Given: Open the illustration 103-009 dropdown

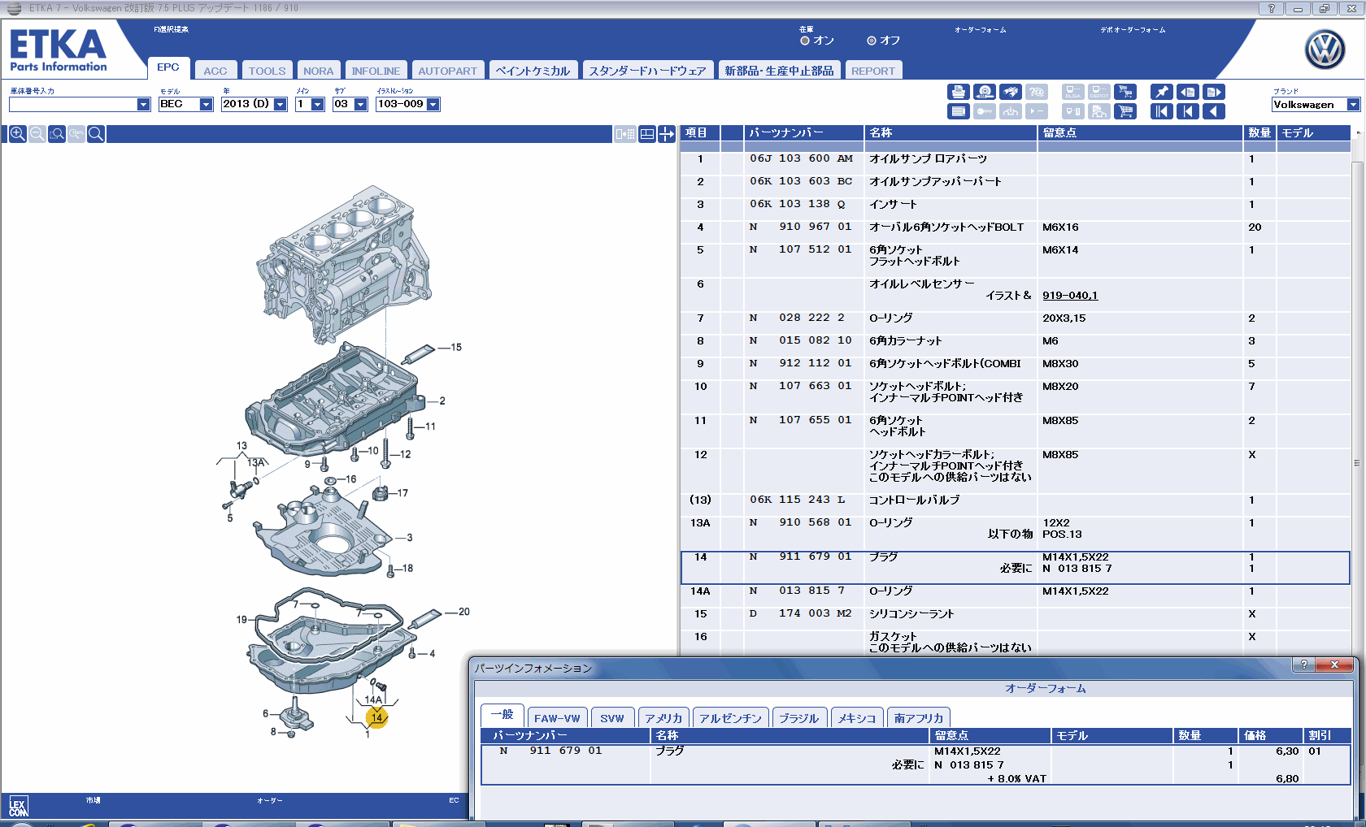Looking at the screenshot, I should 433,105.
